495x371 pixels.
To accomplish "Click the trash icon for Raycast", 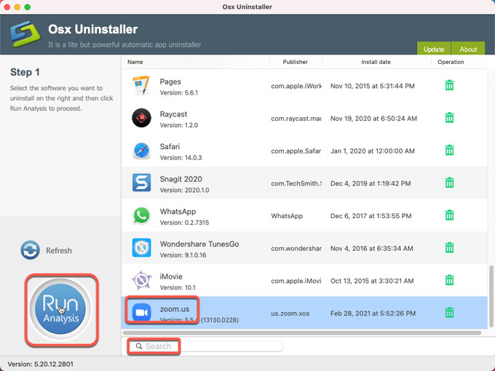I will (x=449, y=118).
